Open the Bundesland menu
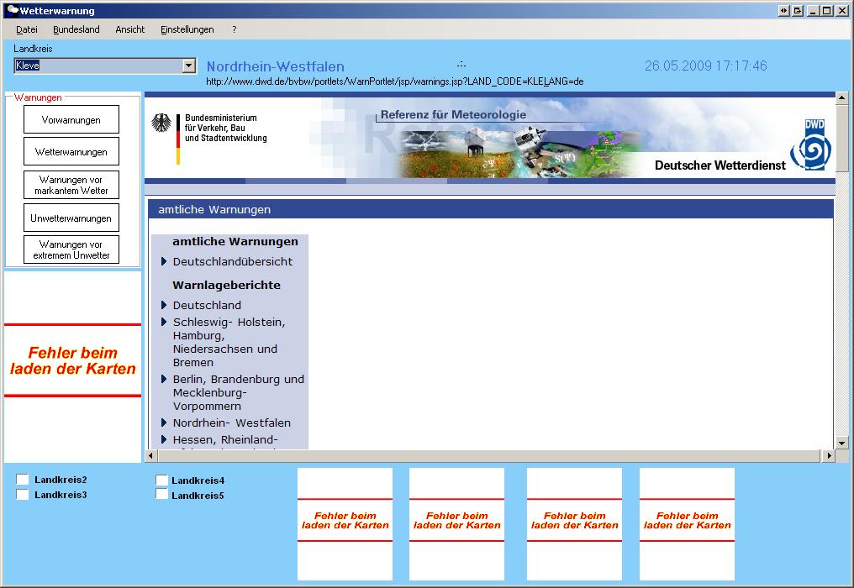 76,29
